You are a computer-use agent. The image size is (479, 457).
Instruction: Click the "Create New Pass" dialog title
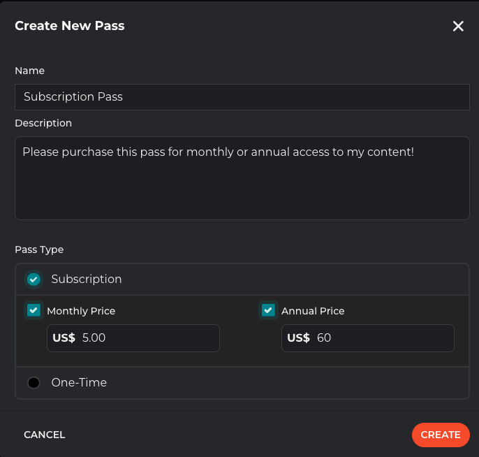70,27
